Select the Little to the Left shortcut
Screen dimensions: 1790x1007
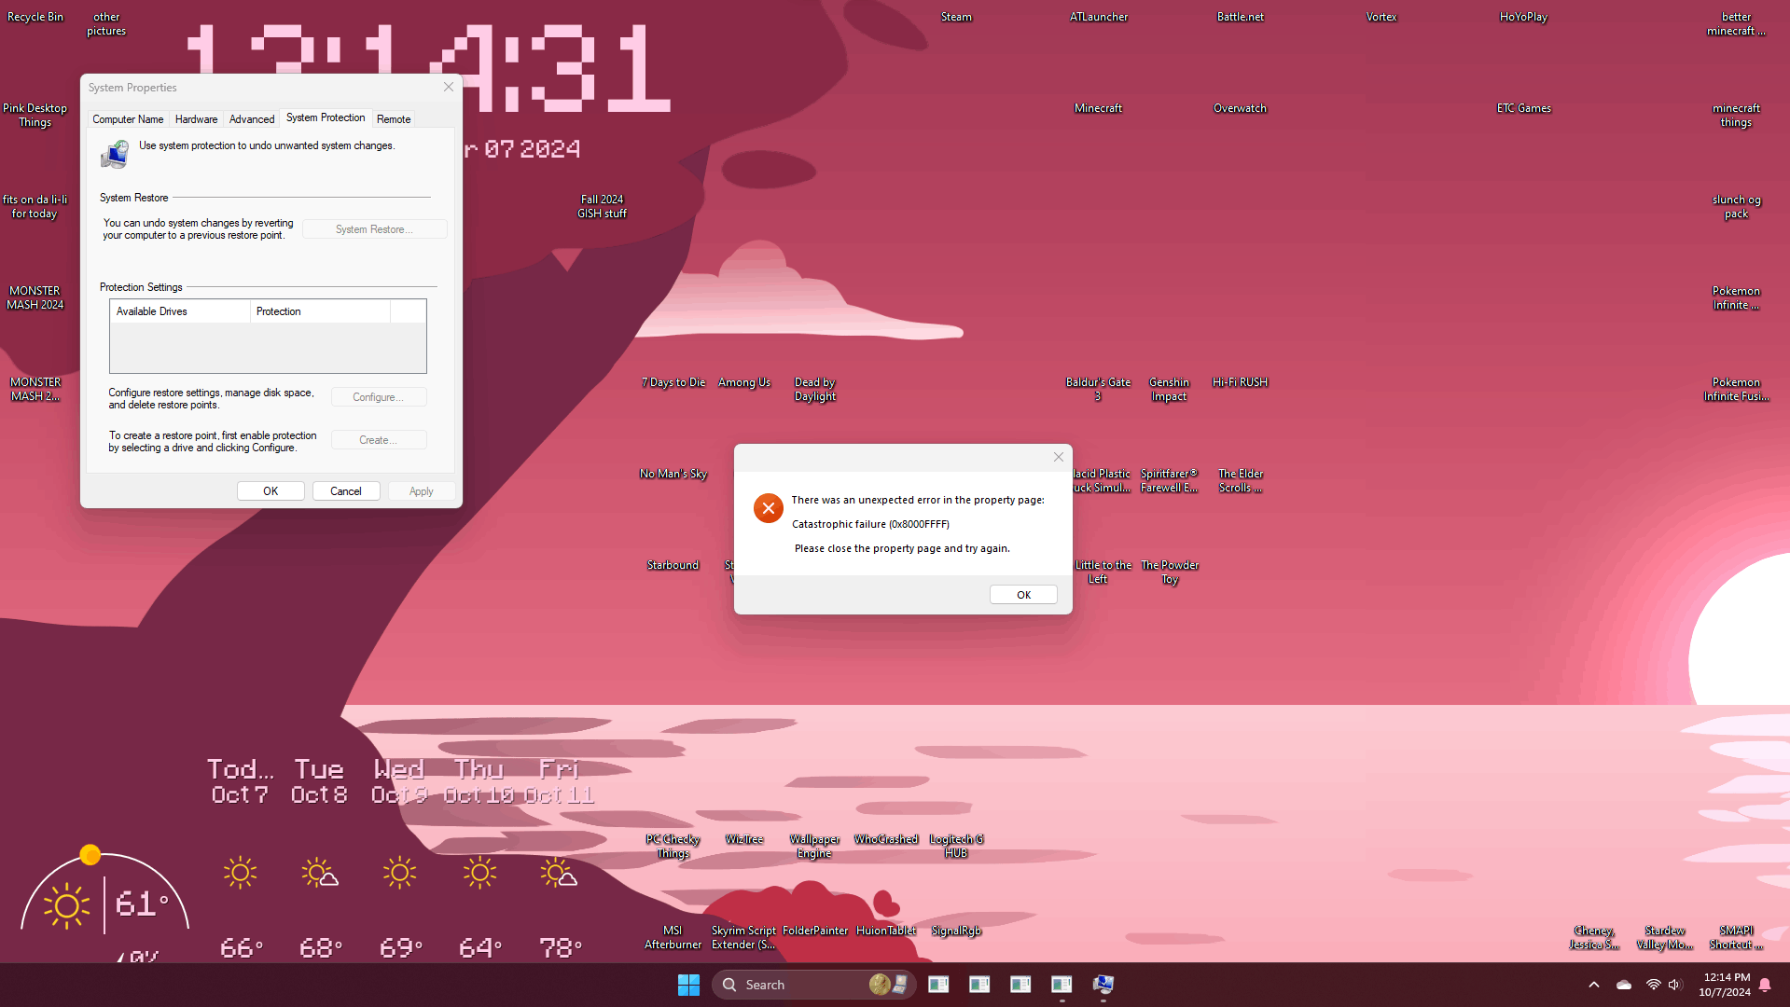(x=1103, y=572)
